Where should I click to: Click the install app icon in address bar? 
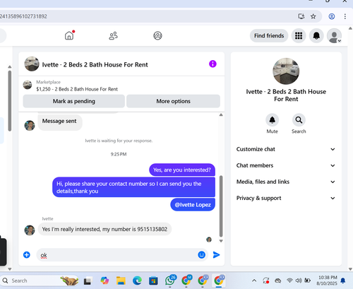[301, 16]
